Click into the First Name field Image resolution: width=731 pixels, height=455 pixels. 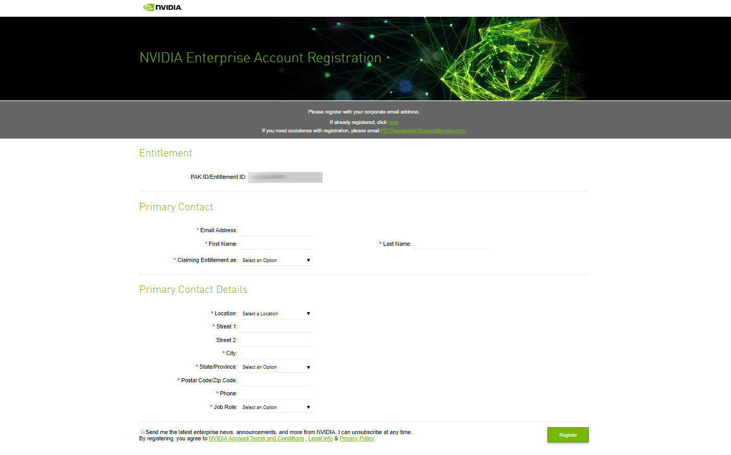276,244
